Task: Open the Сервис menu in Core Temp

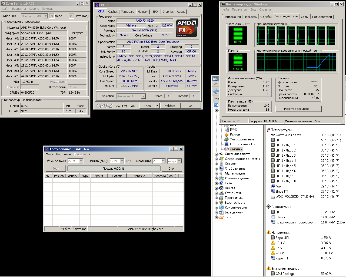Action: coord(34,9)
